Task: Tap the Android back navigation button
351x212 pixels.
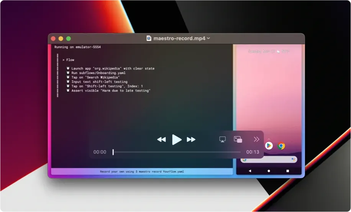Action: pyautogui.click(x=250, y=171)
